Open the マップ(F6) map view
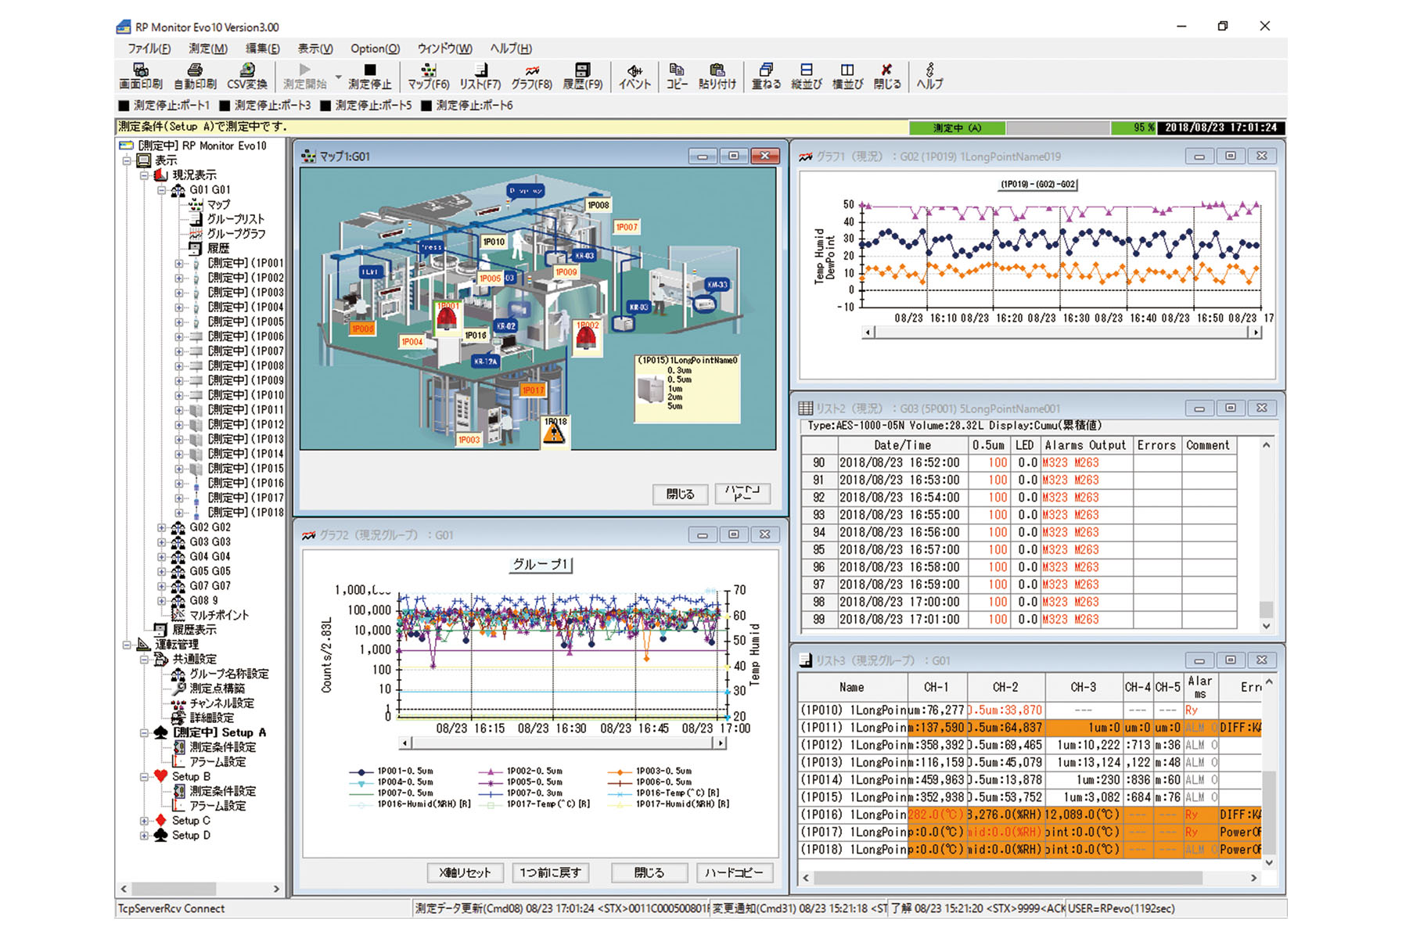 point(428,76)
